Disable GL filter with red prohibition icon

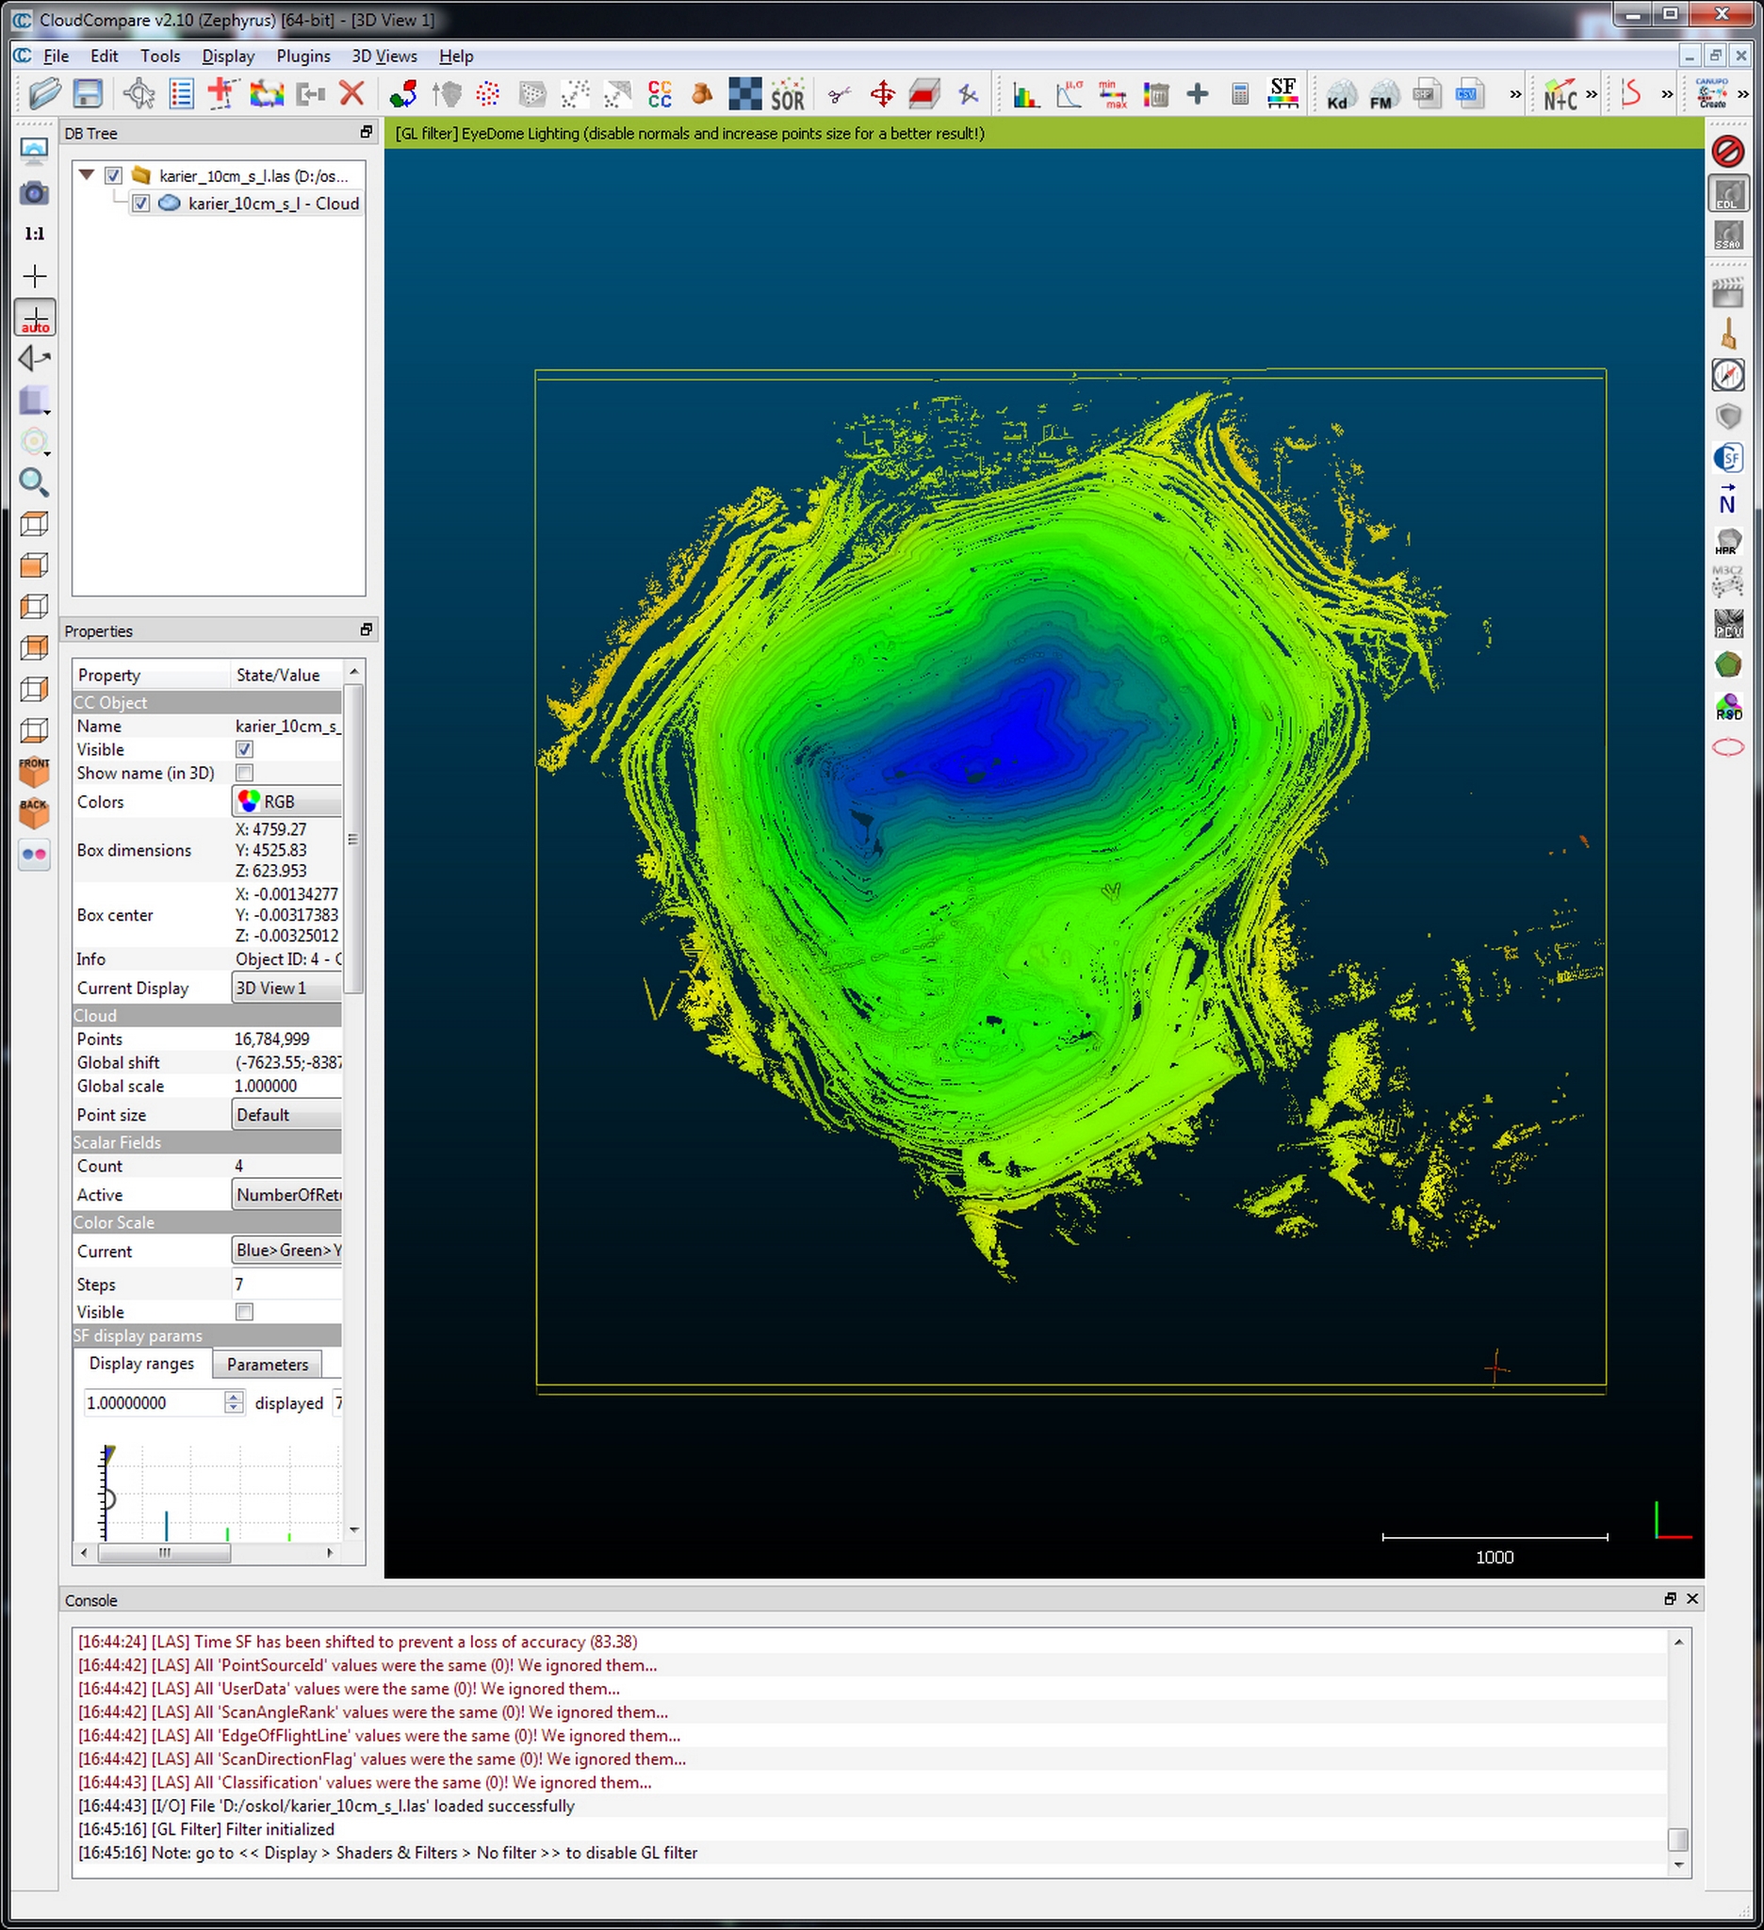point(1727,152)
